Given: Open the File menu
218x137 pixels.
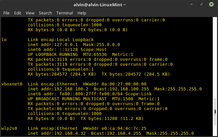Looking at the screenshot, I should [6, 13].
